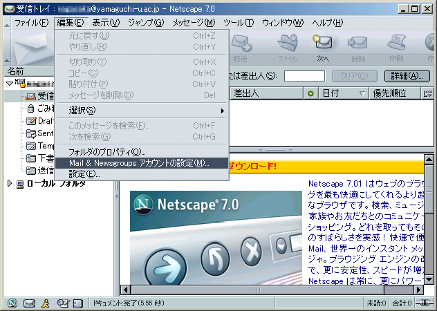Select the Templates folder
The height and width of the screenshot is (311, 437).
[39, 145]
